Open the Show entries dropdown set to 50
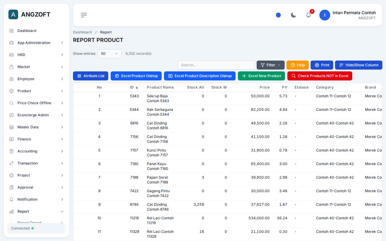The height and width of the screenshot is (241, 386). click(x=110, y=54)
